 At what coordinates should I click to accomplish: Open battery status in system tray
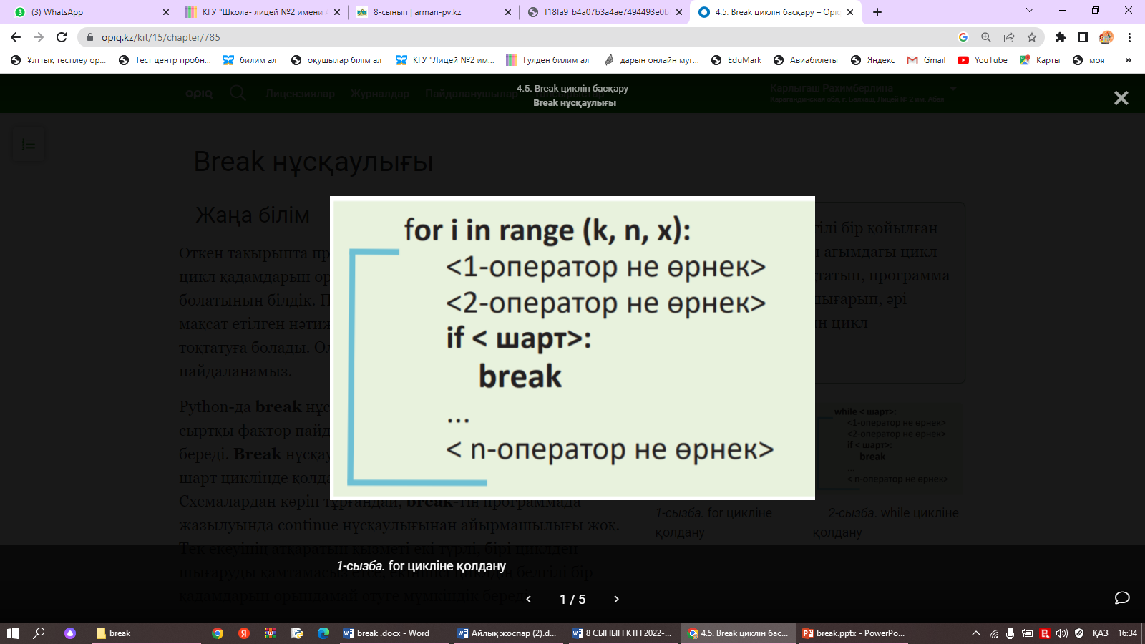point(1028,633)
